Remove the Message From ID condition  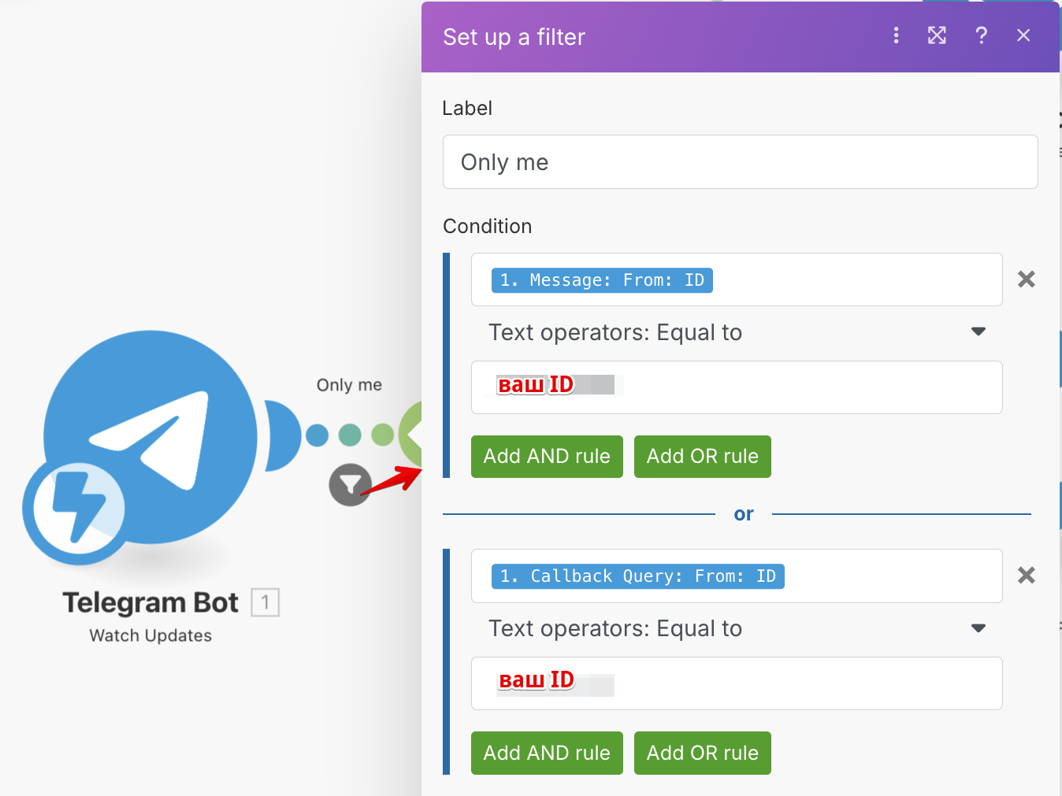[1026, 280]
